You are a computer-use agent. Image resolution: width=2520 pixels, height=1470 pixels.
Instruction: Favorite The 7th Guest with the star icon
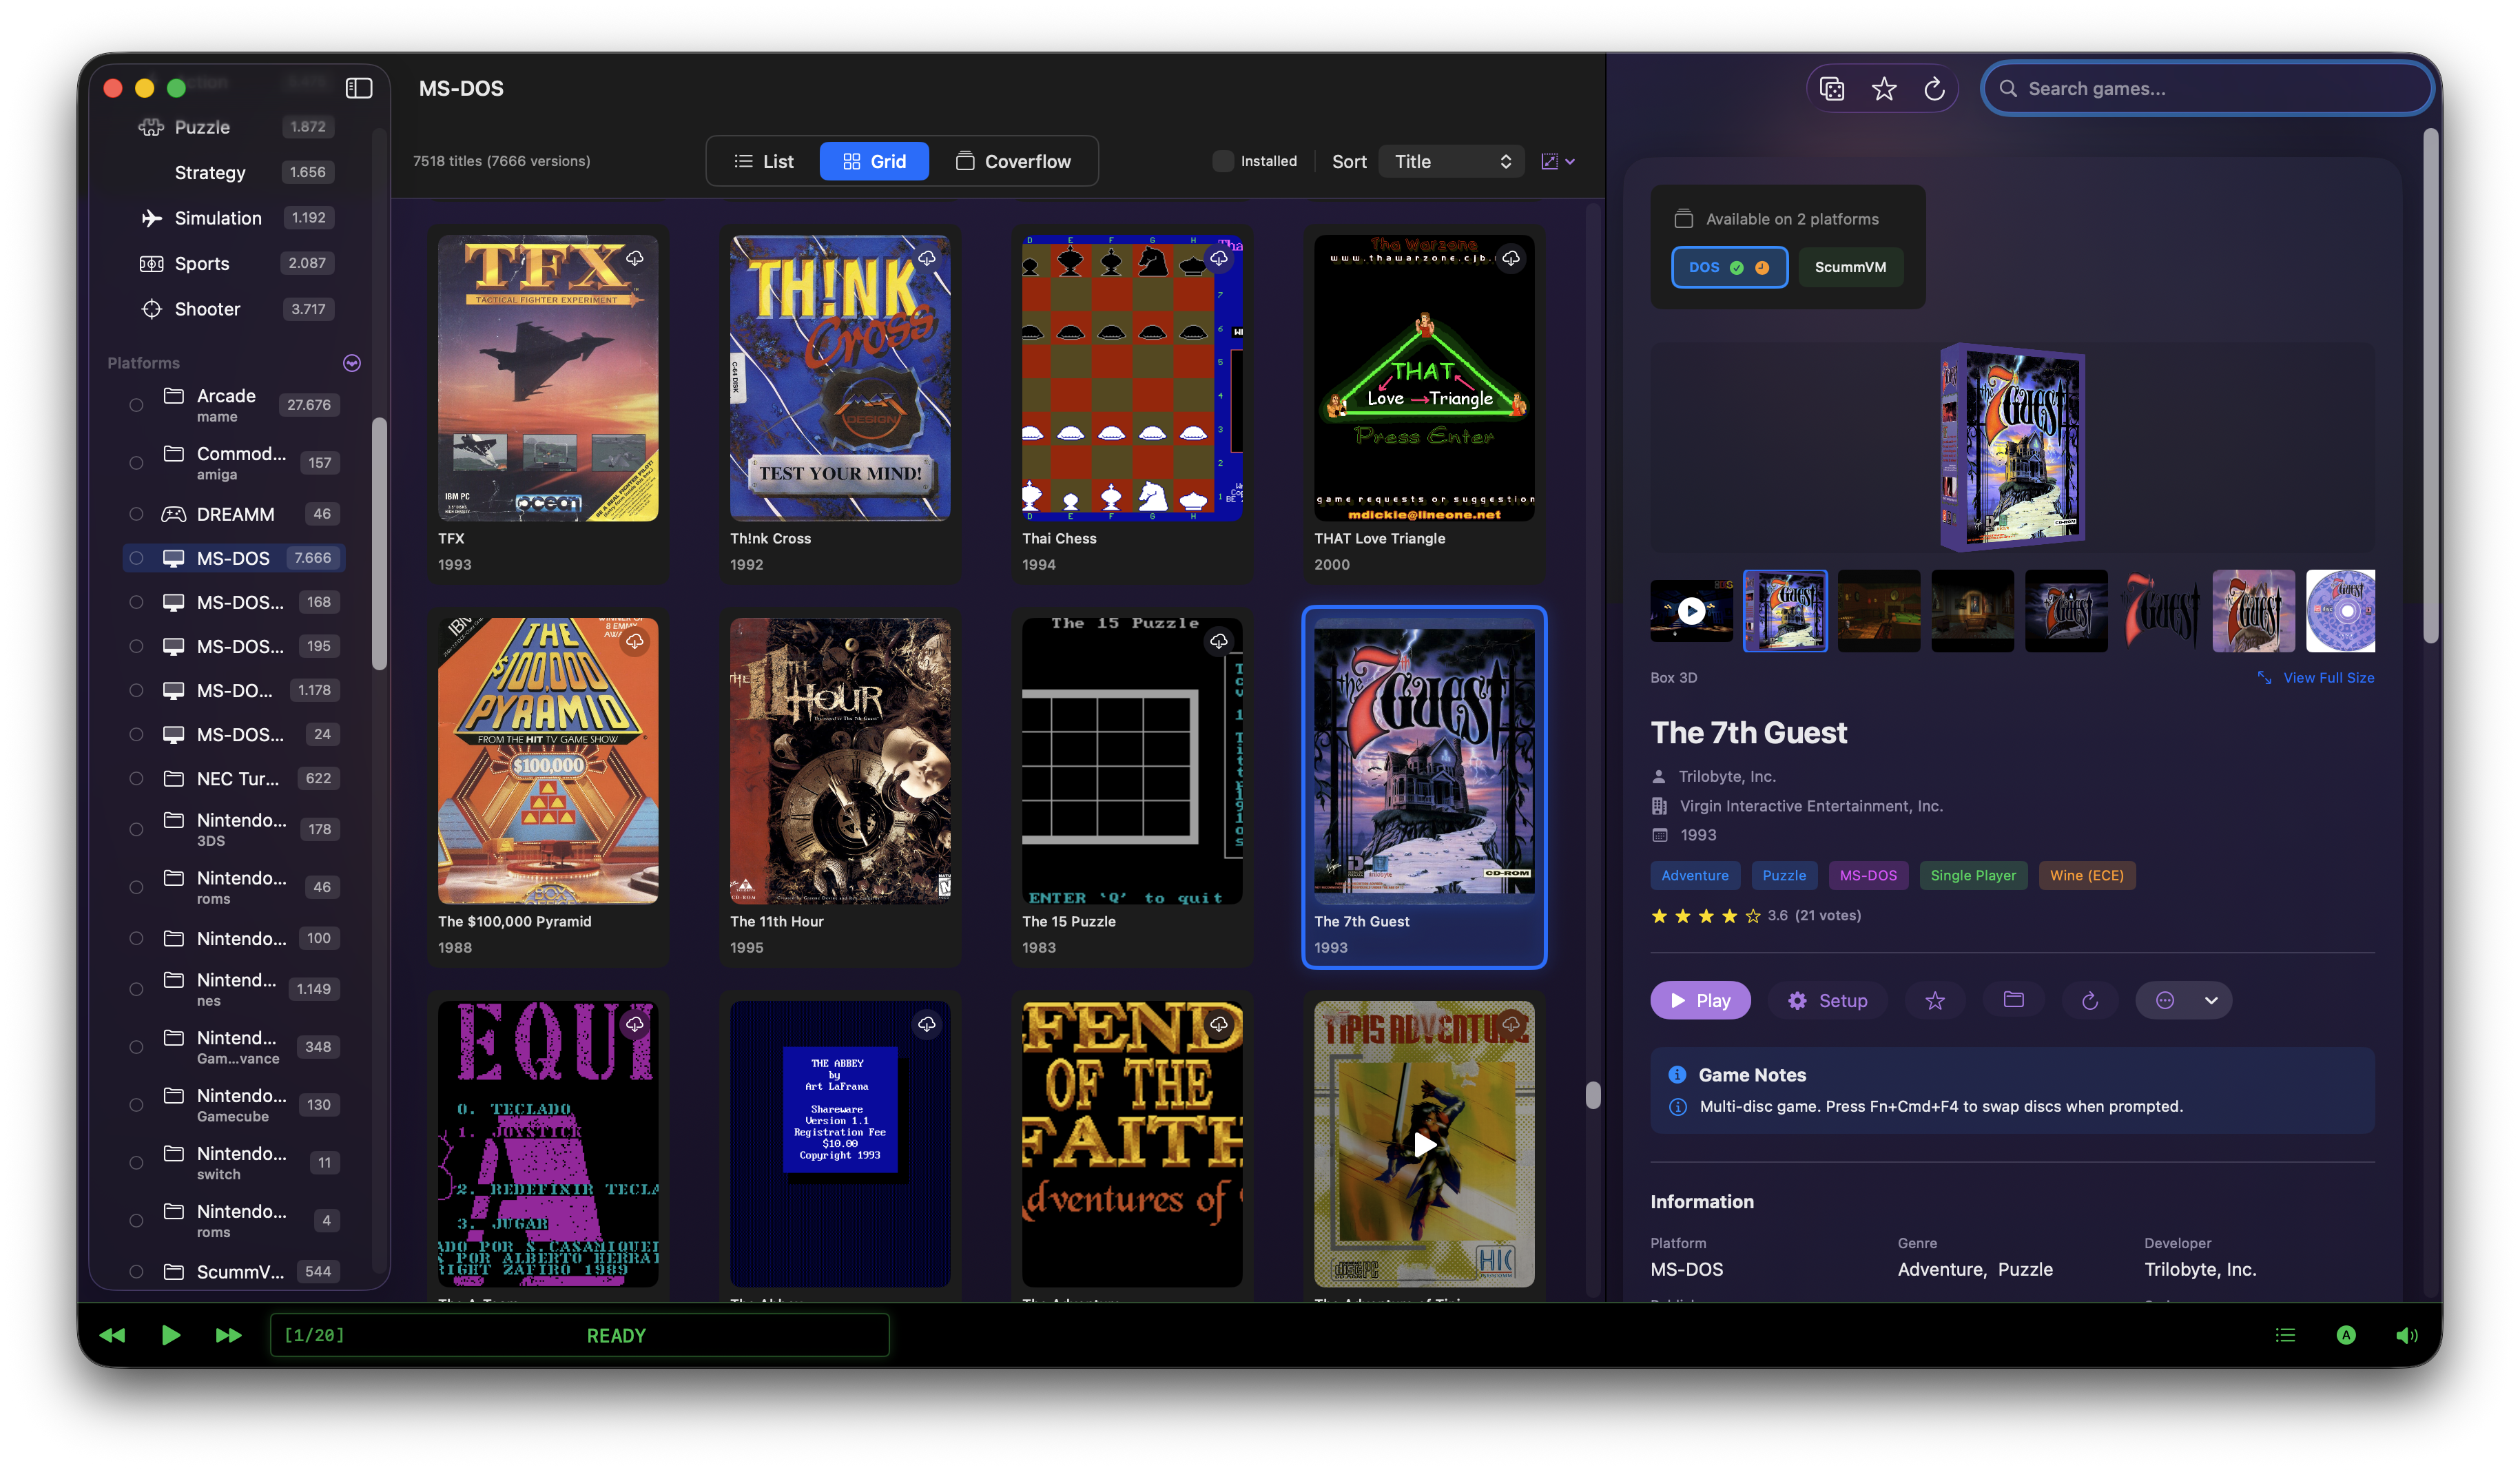[1936, 1000]
